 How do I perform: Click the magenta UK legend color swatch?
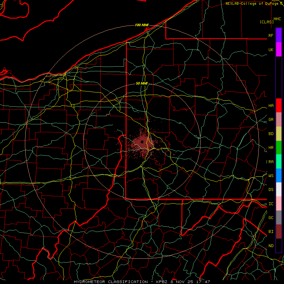point(279,50)
